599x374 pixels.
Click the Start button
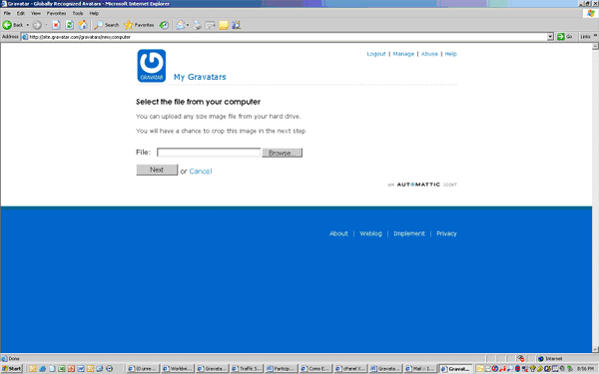click(x=12, y=369)
